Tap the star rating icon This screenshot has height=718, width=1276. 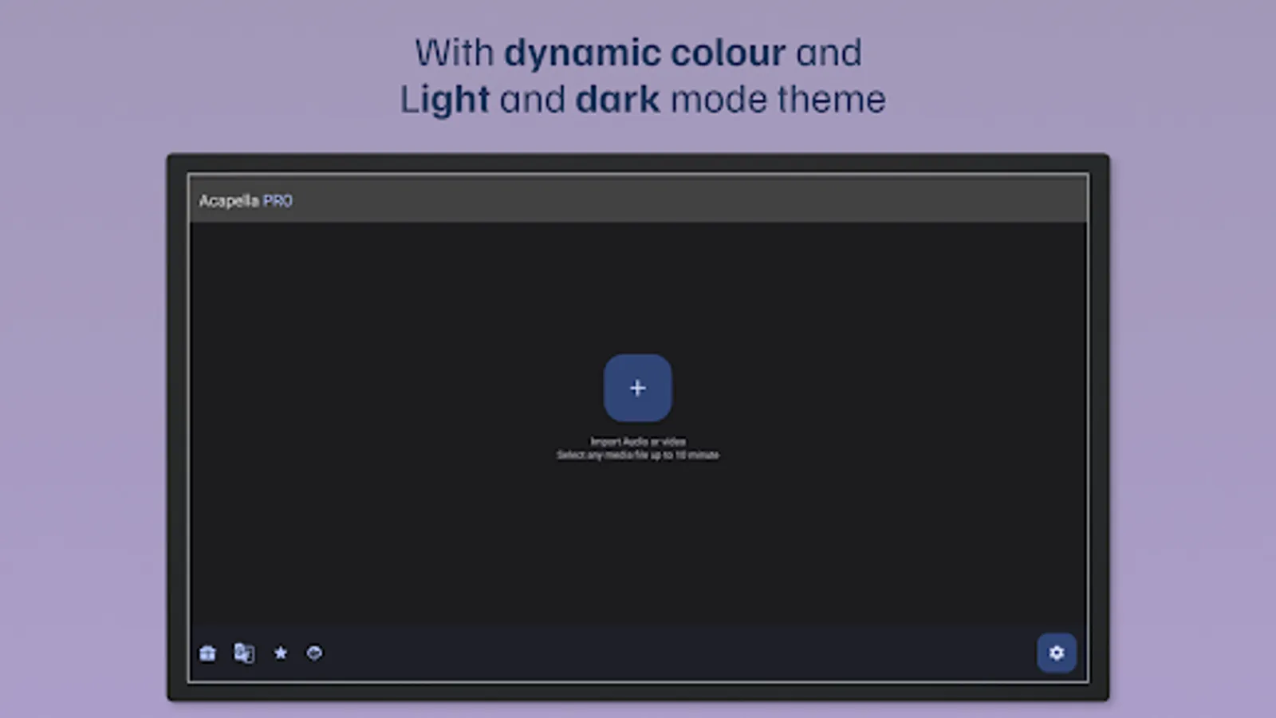tap(280, 653)
